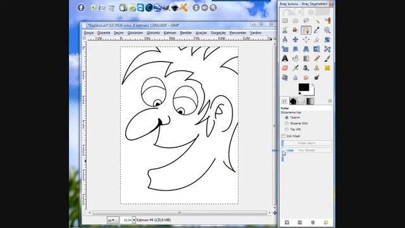The width and height of the screenshot is (405, 228).
Task: Click the Yoldan Seçim button
Action: click(x=306, y=143)
